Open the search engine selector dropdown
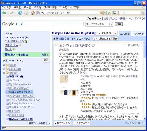This screenshot has width=147, height=131. (x=117, y=13)
